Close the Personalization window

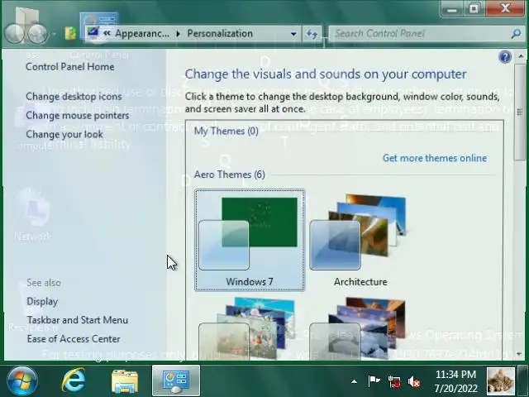[505, 9]
